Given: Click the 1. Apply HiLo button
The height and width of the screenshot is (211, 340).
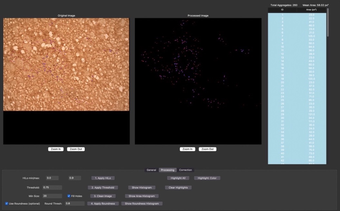Looking at the screenshot, I should click(x=103, y=178).
